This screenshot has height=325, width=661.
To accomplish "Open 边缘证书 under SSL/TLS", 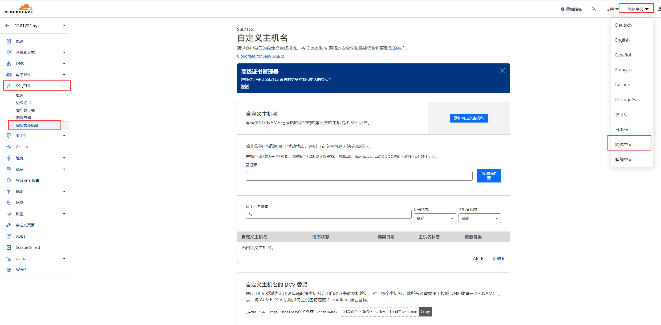I will [23, 103].
